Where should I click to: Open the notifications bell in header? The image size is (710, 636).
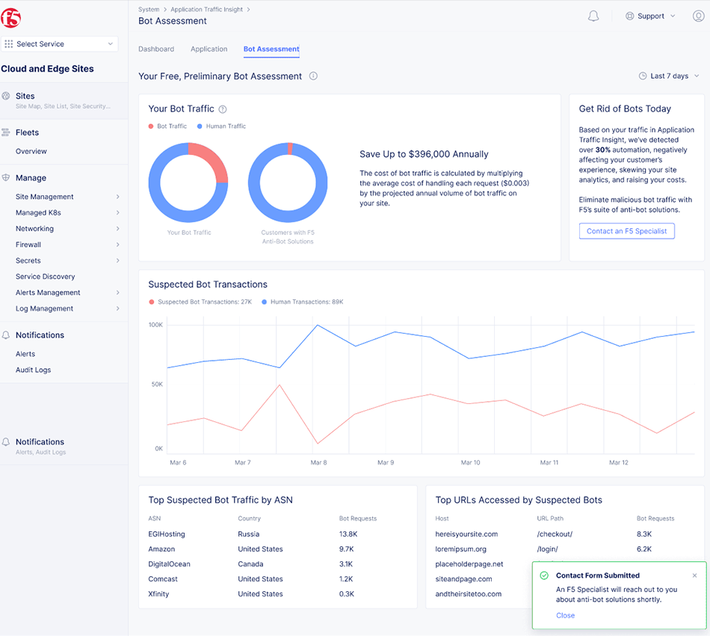[593, 16]
